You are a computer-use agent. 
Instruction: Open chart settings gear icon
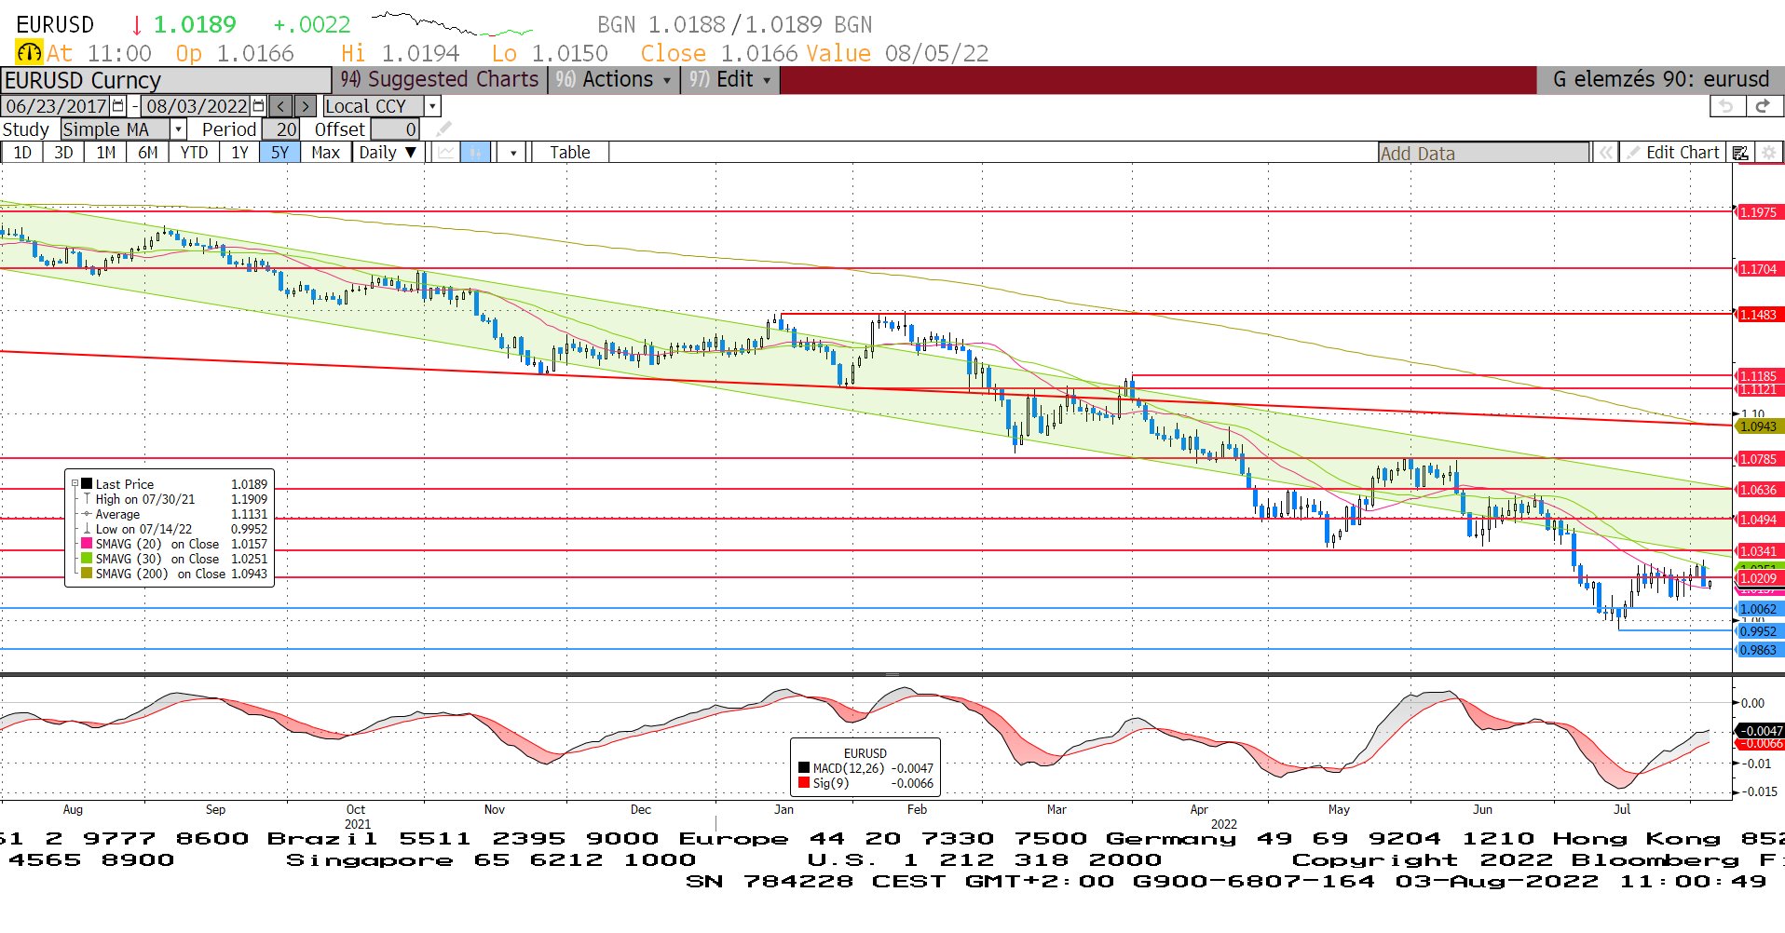1768,153
